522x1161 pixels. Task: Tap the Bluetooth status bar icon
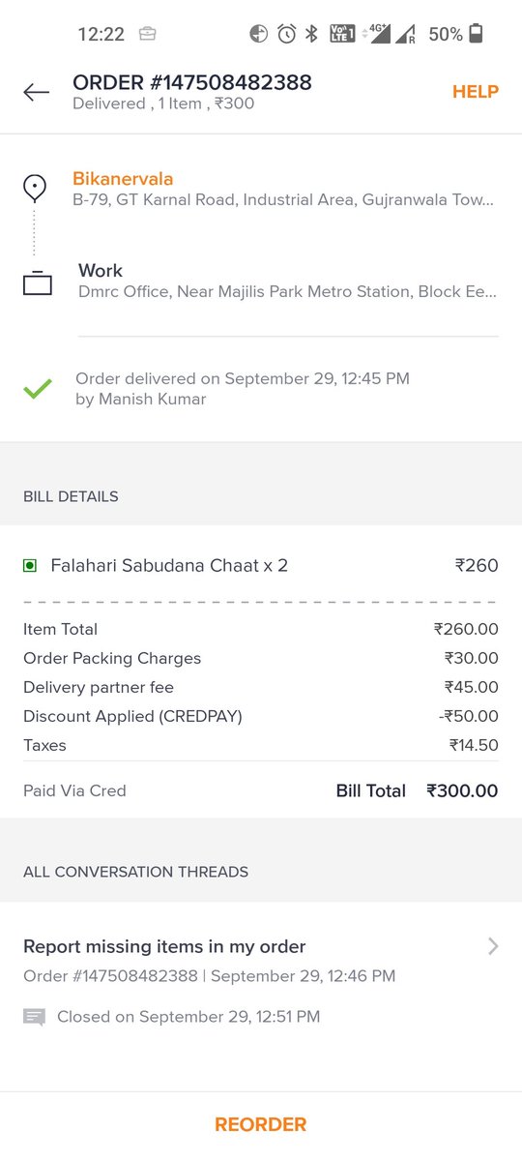311,34
